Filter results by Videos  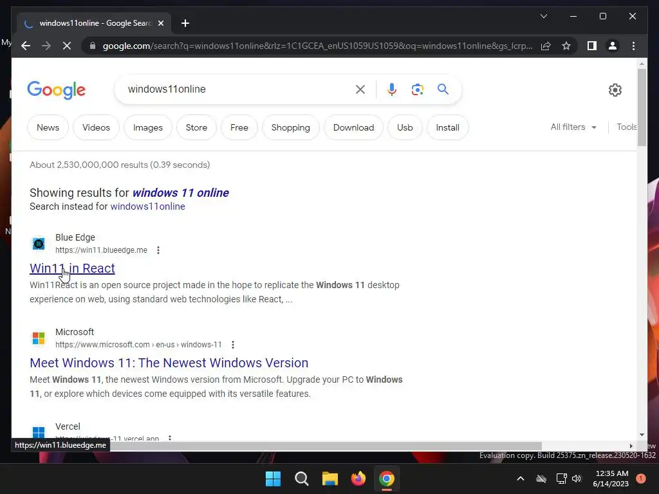coord(96,127)
